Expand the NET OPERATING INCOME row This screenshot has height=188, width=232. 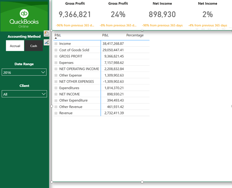click(56, 69)
